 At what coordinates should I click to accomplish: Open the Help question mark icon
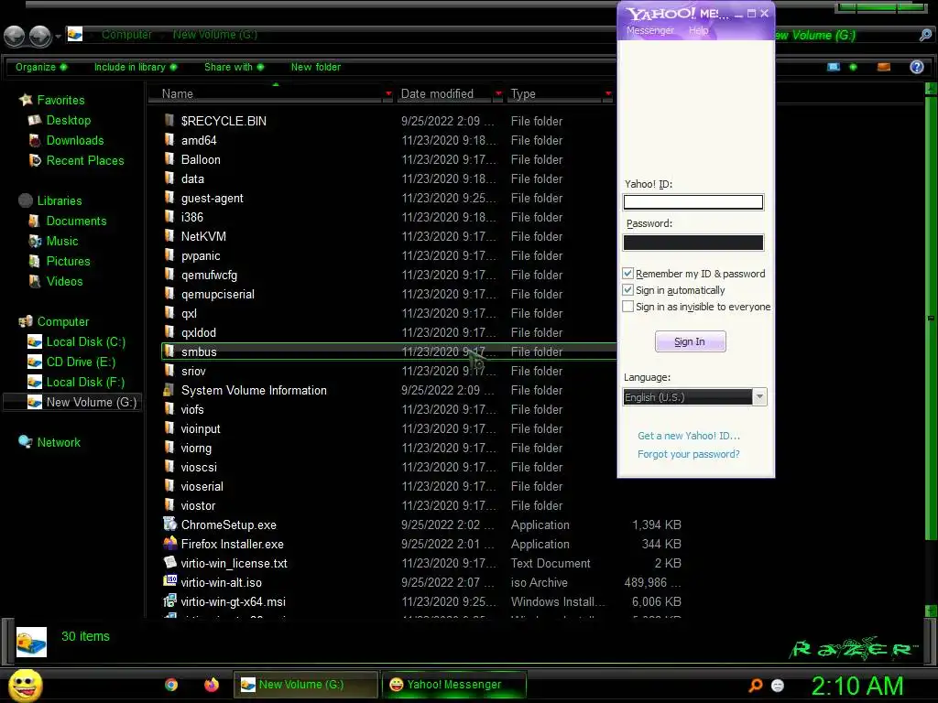(916, 67)
